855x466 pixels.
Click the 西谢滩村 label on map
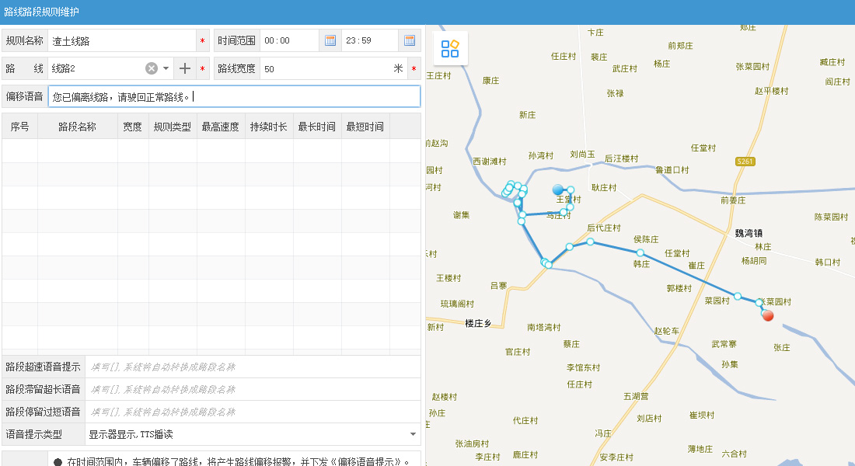pyautogui.click(x=489, y=162)
